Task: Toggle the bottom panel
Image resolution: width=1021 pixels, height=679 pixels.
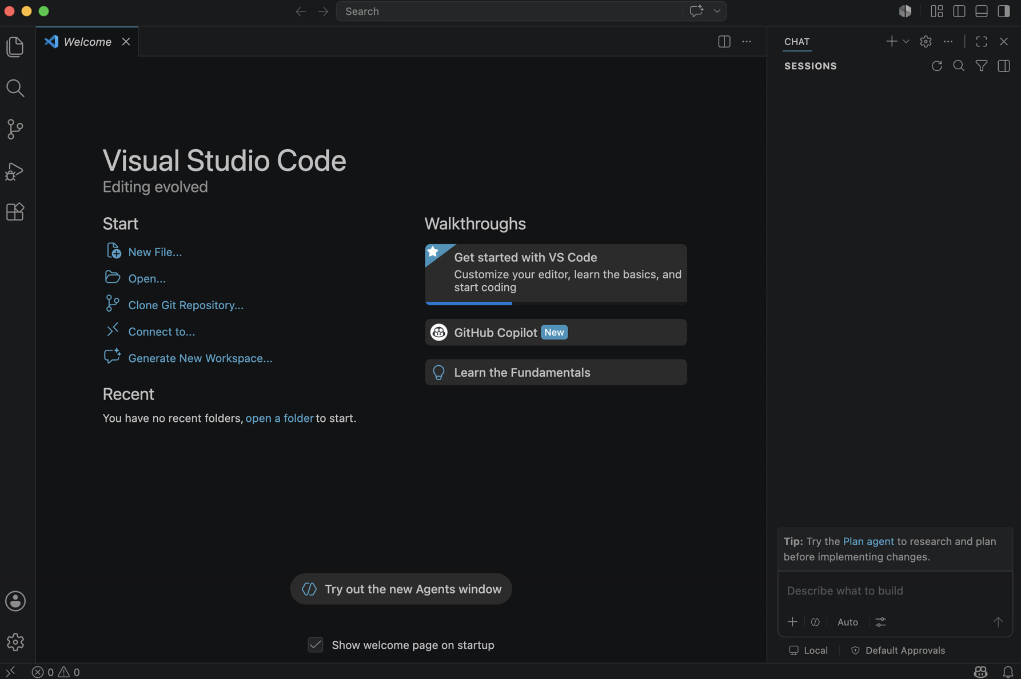Action: coord(982,11)
